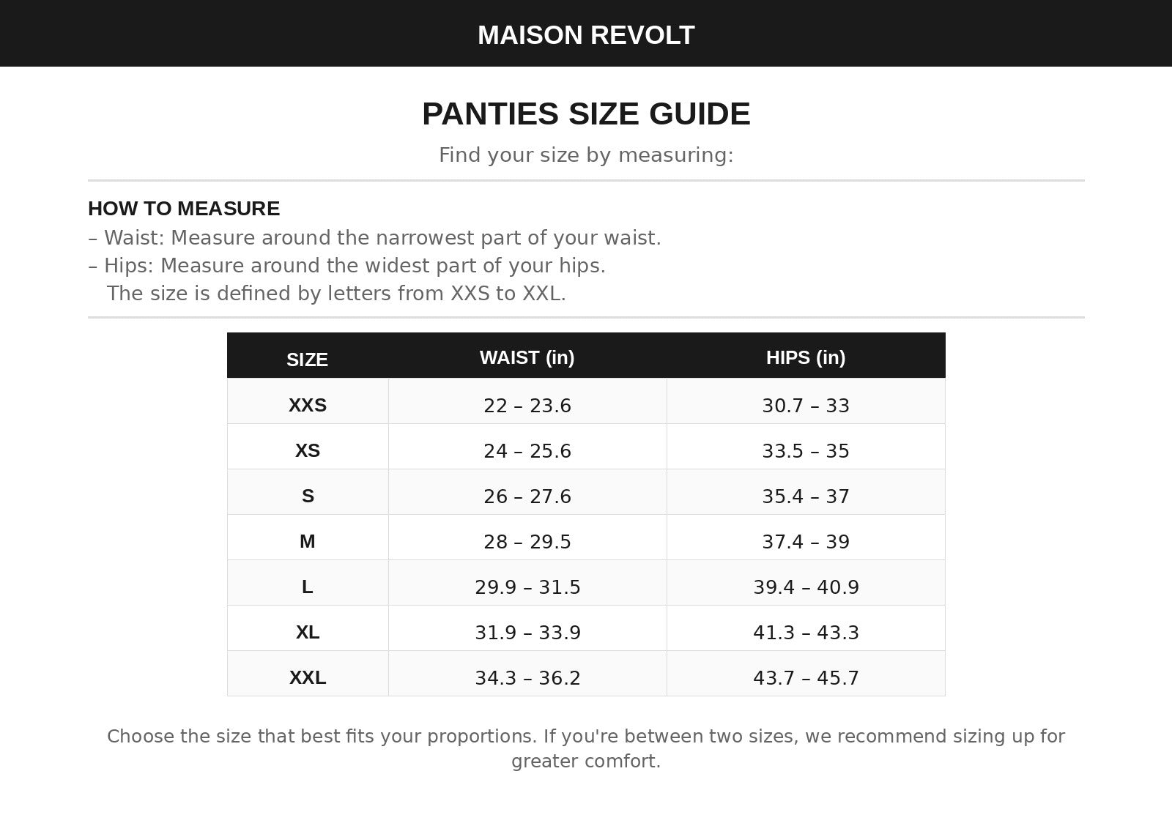
Task: Click waist value 34.3 – 36.2
Action: coord(527,678)
